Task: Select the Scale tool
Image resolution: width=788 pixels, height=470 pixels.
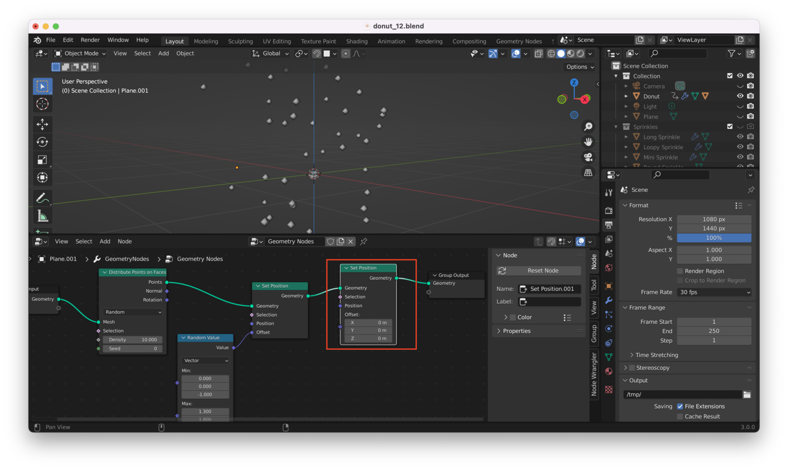Action: (43, 160)
